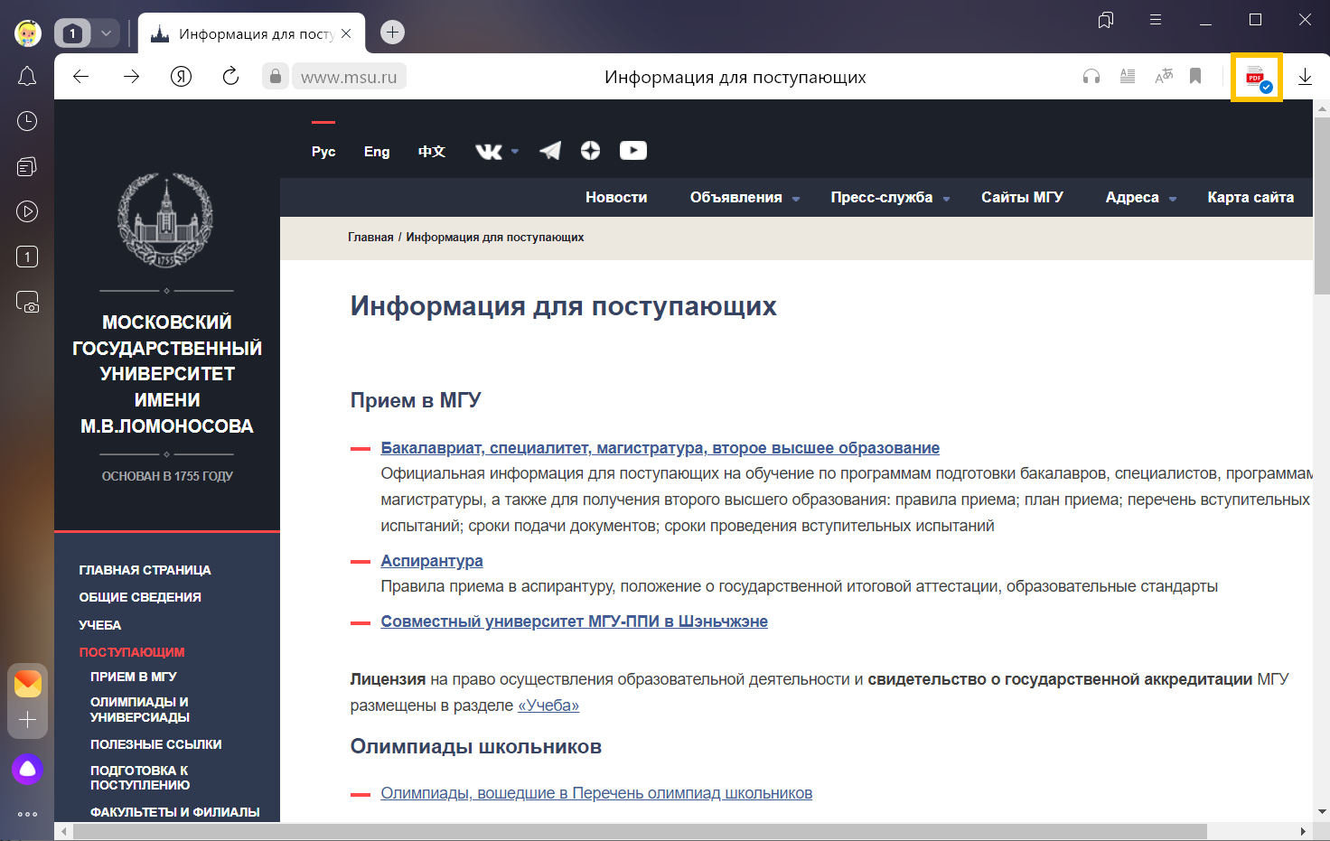Open sidebar more options dots
The width and height of the screenshot is (1330, 841).
tap(27, 814)
